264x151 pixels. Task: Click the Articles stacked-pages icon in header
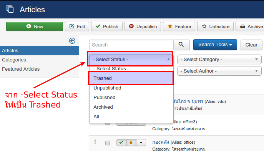click(10, 9)
